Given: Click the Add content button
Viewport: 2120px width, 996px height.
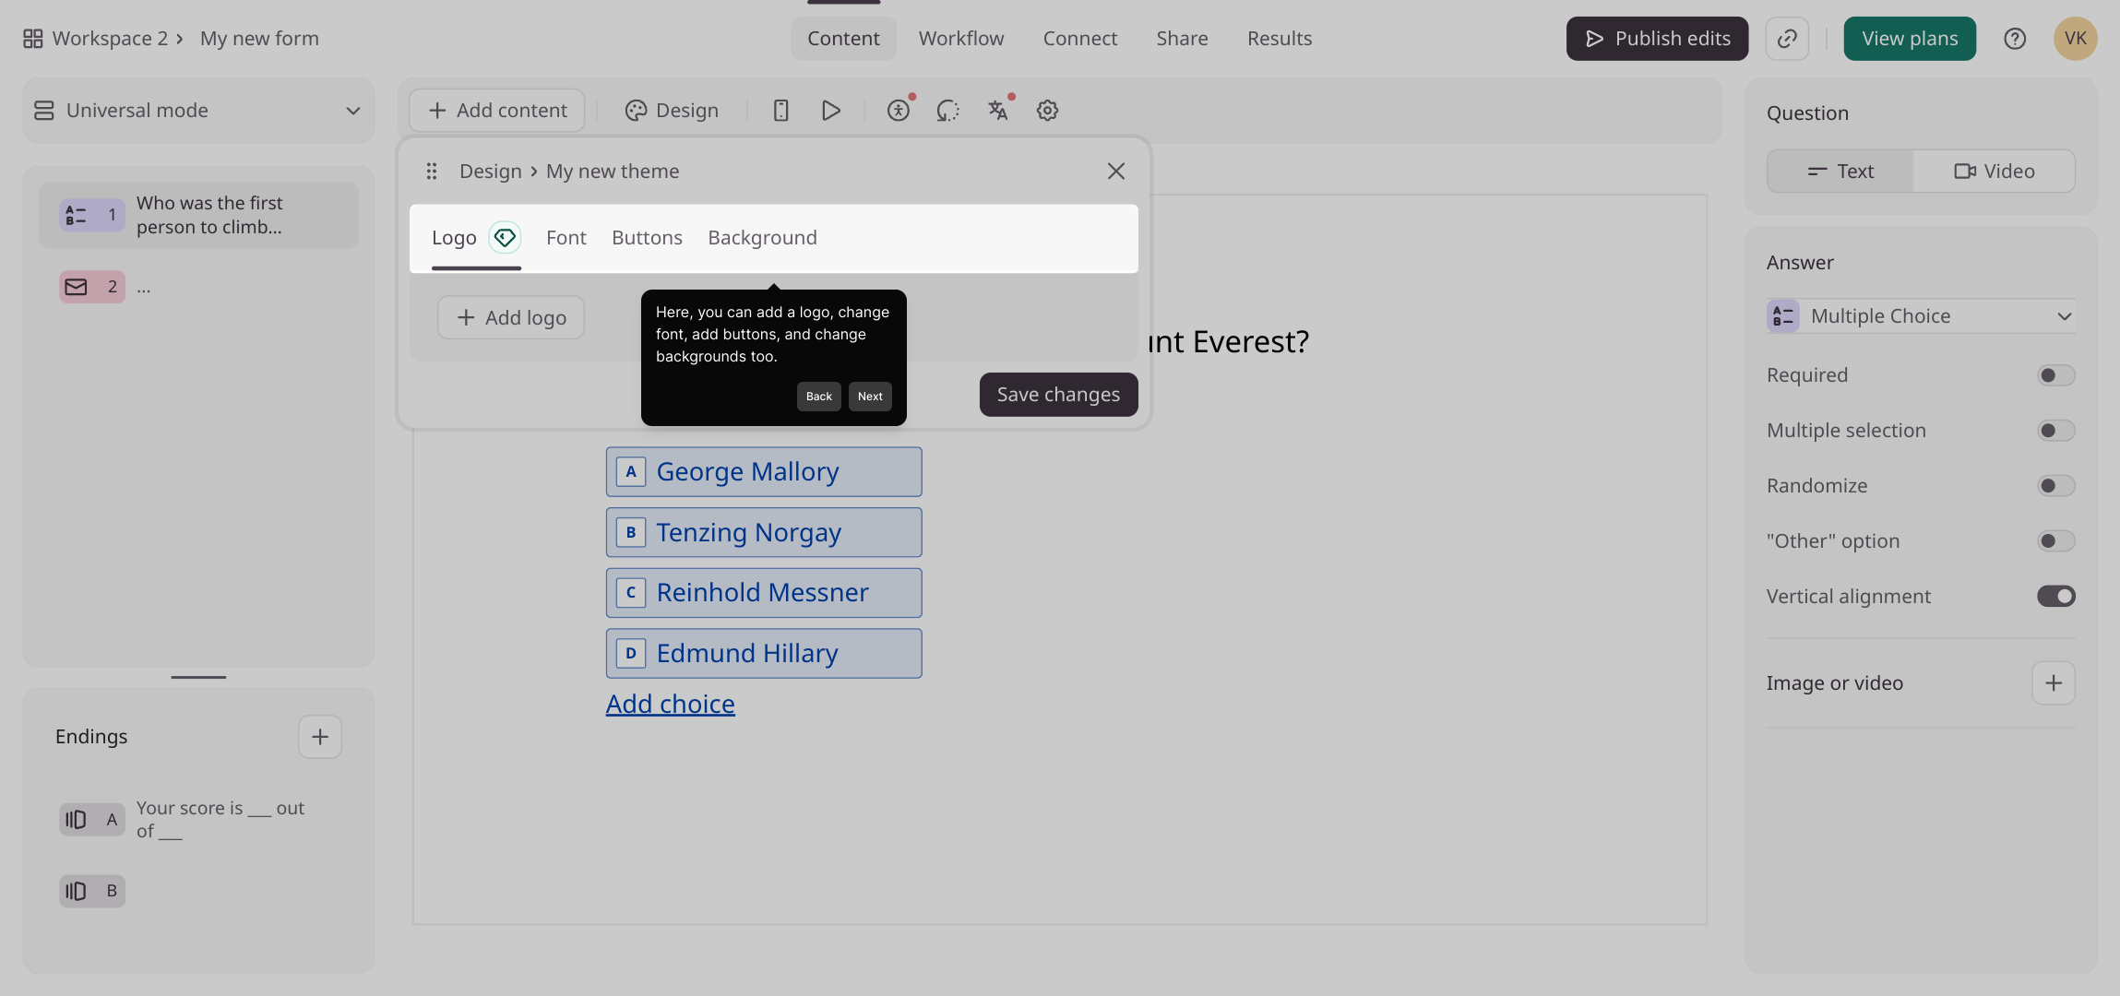Looking at the screenshot, I should coord(497,111).
